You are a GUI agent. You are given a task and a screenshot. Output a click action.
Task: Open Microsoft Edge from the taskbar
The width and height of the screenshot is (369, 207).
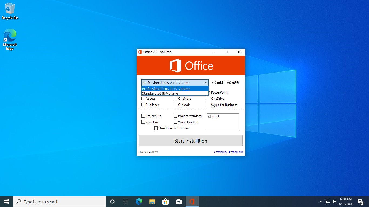139,201
